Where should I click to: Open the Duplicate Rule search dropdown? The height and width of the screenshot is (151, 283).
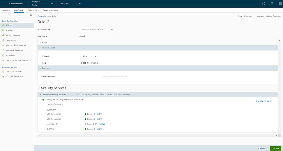click(96, 30)
